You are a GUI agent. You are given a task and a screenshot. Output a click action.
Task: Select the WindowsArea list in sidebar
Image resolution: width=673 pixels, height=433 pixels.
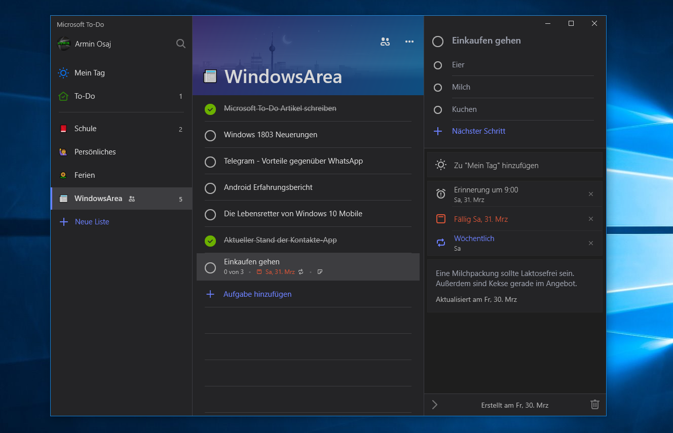(x=121, y=199)
